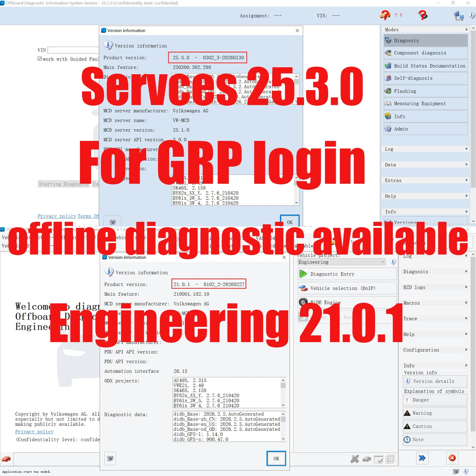The width and height of the screenshot is (476, 476).
Task: Click the blue double-arrow continue icon
Action: 422,458
